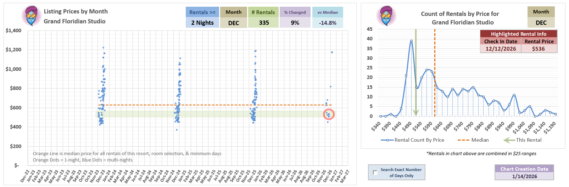
Task: Click the green This Rental arrow in legend
Action: tap(509, 140)
